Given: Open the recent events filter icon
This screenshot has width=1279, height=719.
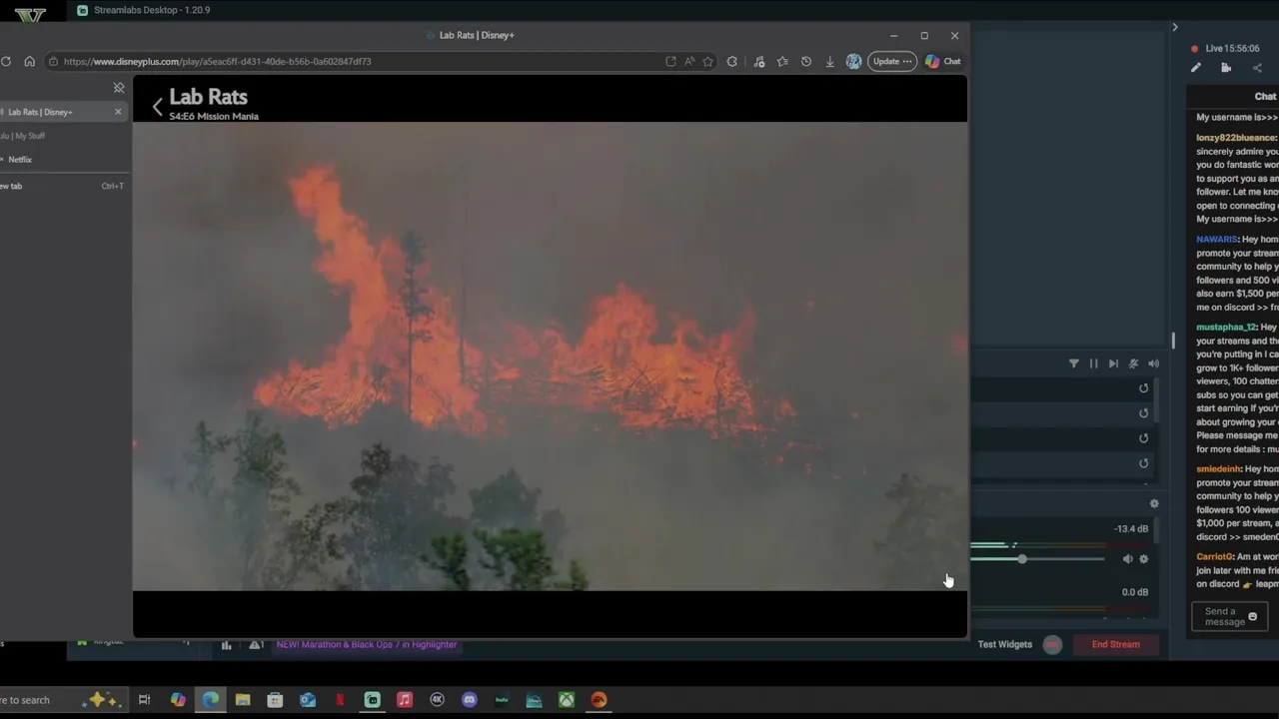Looking at the screenshot, I should click(x=1074, y=363).
